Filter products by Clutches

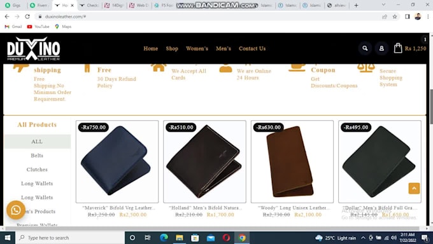tap(37, 169)
